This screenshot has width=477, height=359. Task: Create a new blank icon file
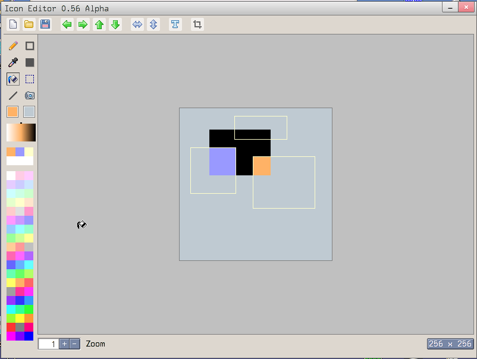pos(12,24)
